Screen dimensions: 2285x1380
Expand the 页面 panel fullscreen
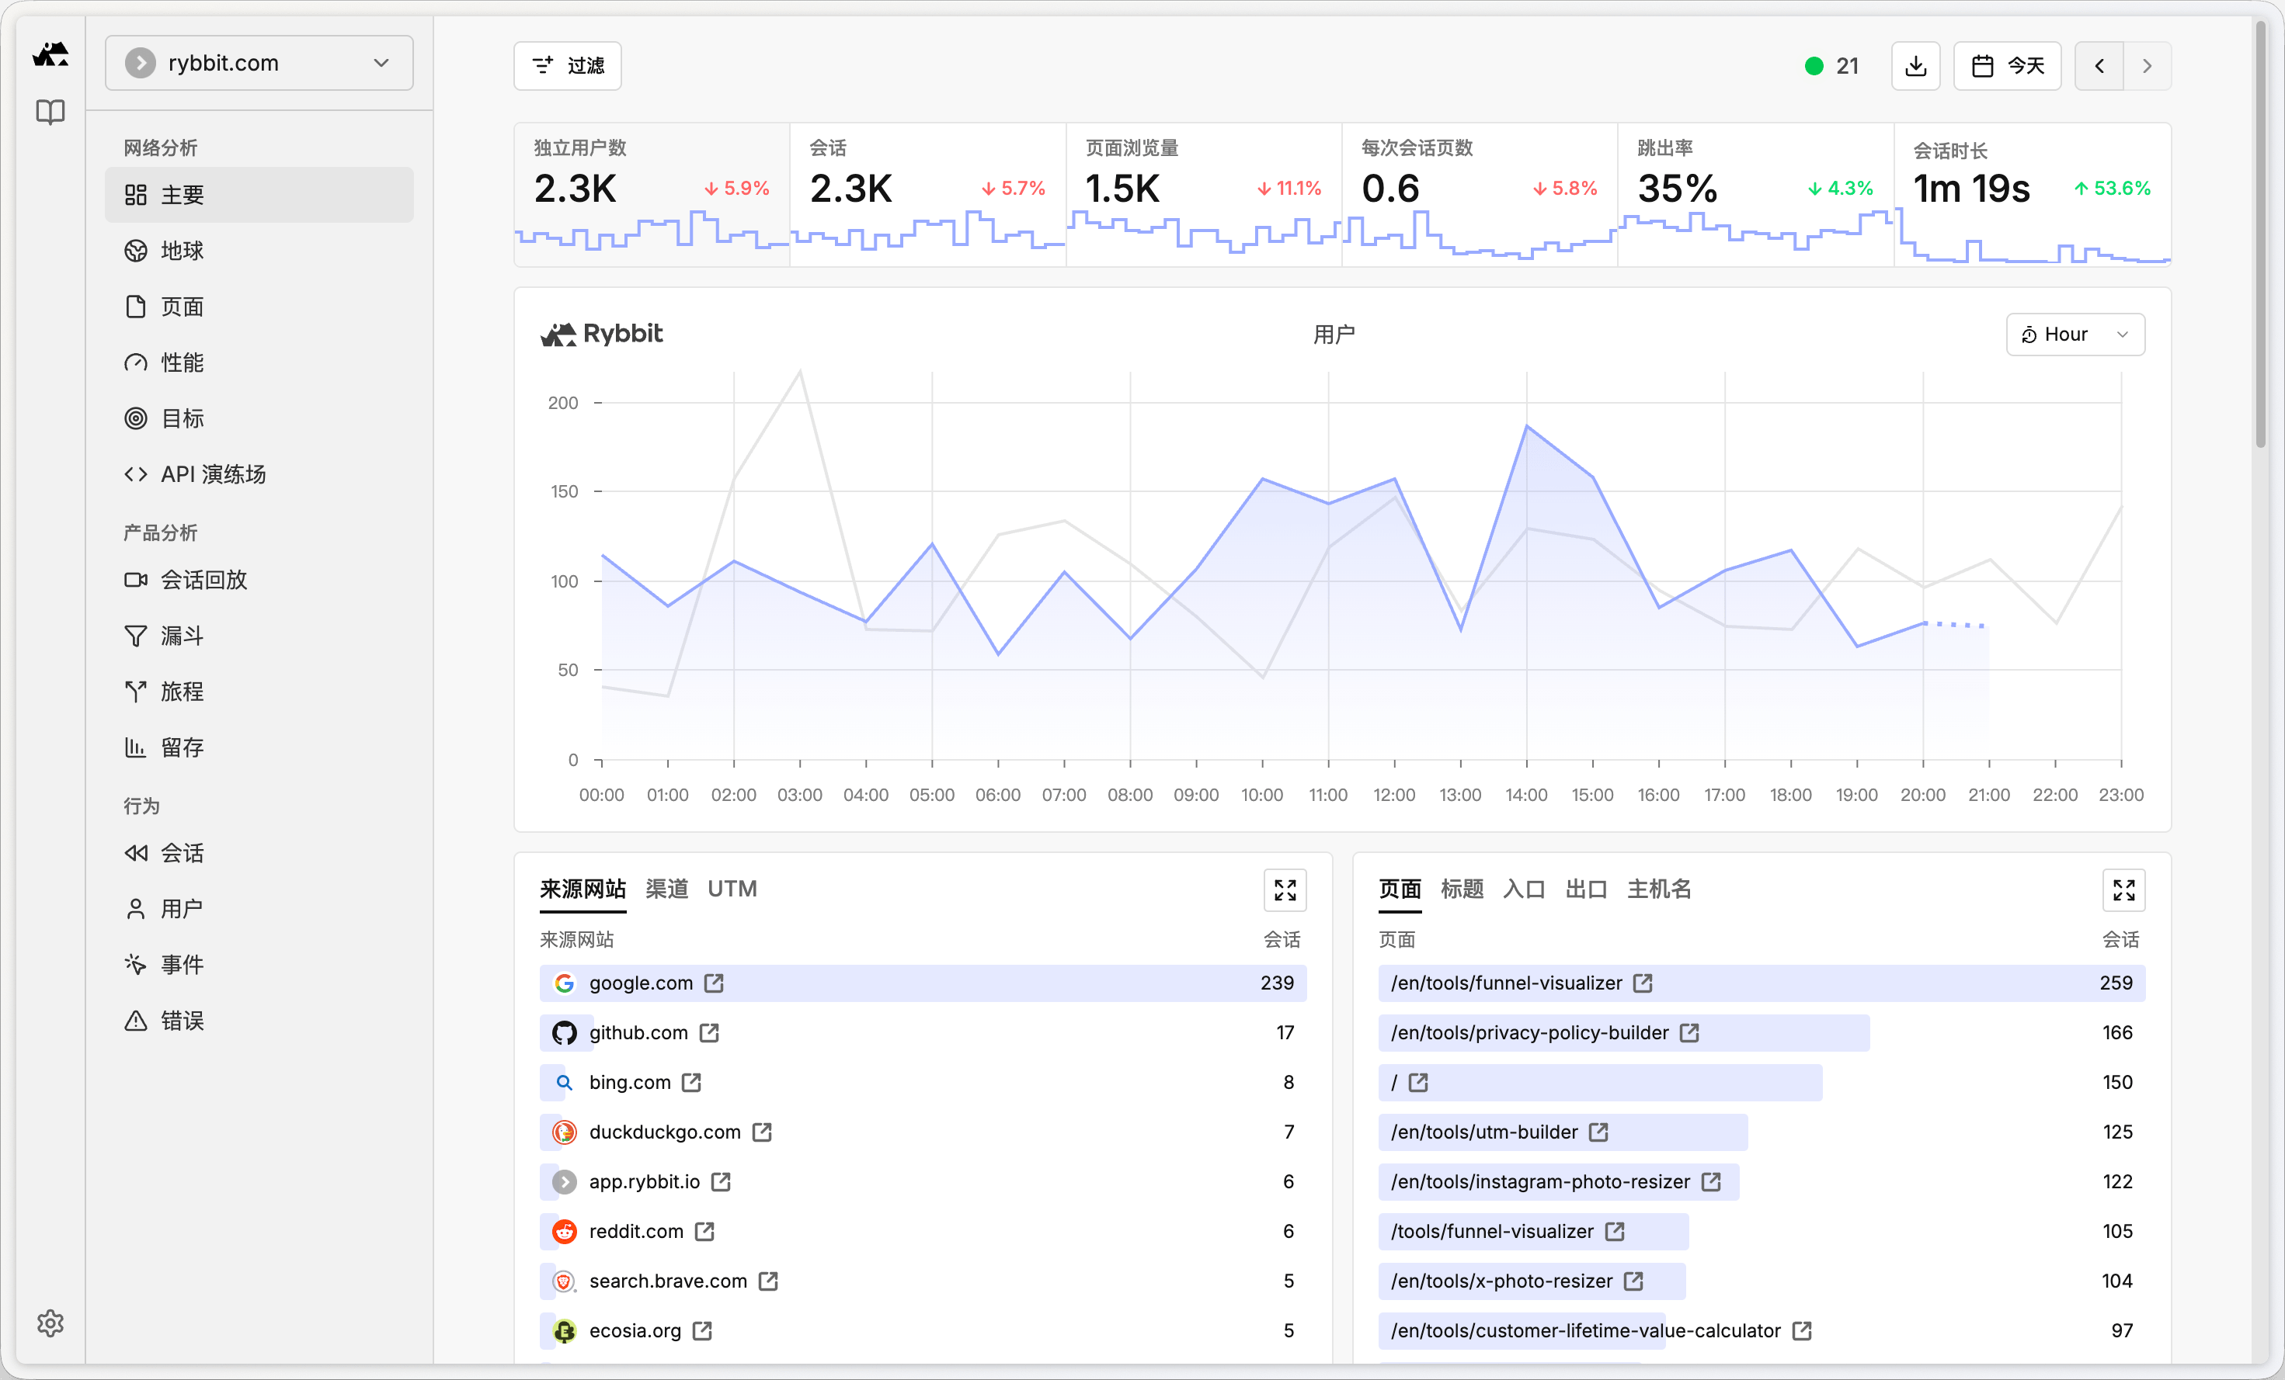(2123, 889)
